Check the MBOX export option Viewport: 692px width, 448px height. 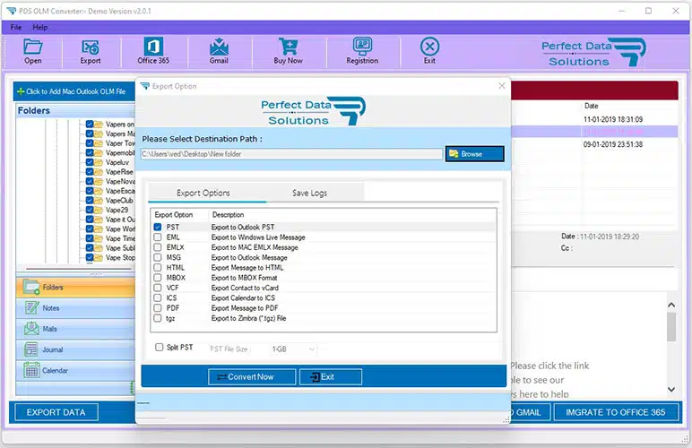pos(158,278)
